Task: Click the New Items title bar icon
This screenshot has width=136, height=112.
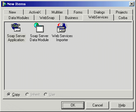Action: [x=4, y=4]
